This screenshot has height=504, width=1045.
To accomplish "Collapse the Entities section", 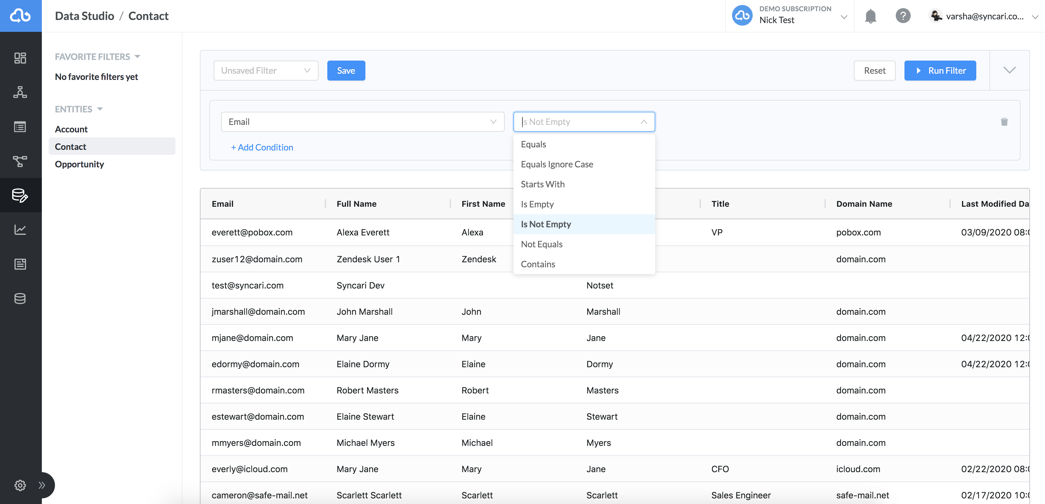I will pos(100,109).
